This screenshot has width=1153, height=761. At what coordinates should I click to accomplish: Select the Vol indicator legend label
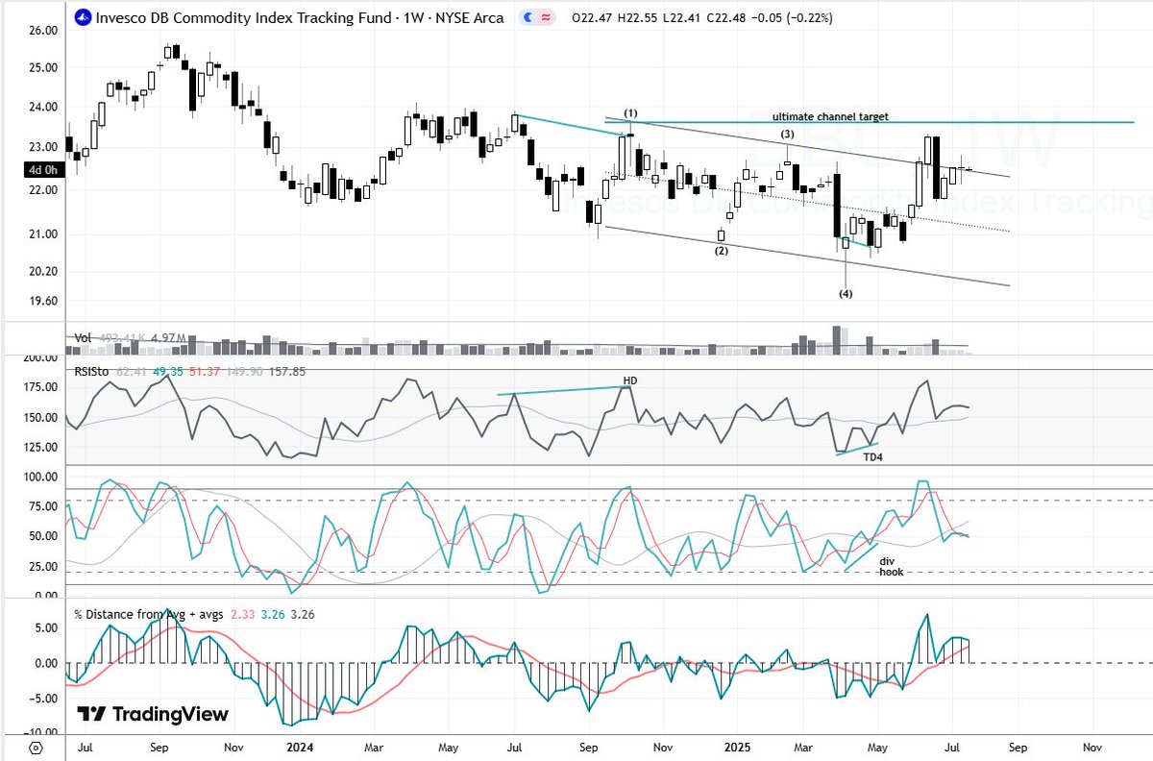[85, 338]
